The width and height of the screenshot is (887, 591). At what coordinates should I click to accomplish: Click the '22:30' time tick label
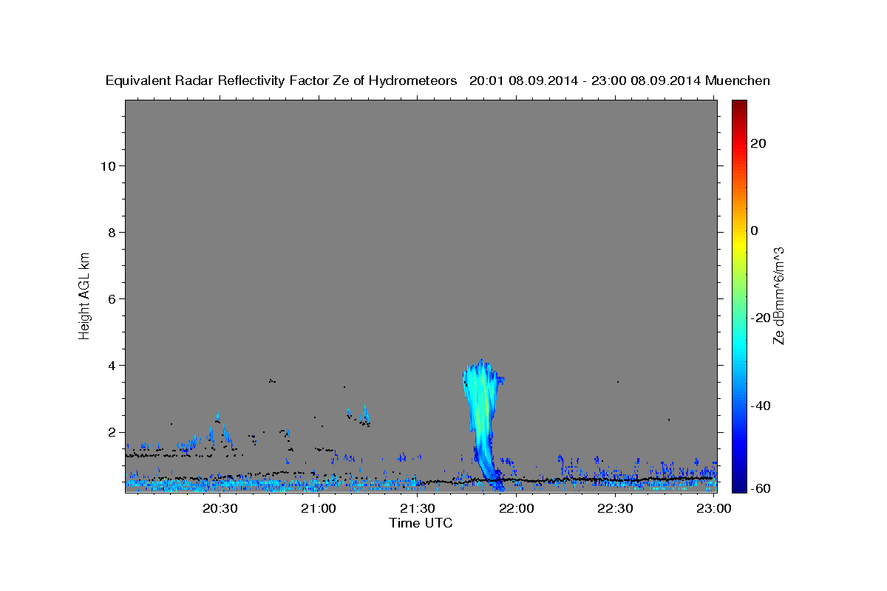tap(615, 508)
